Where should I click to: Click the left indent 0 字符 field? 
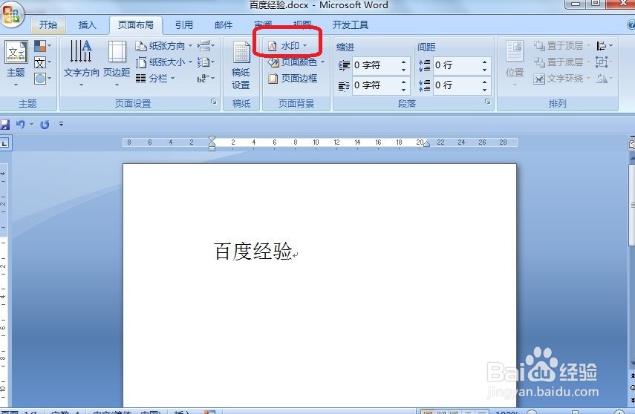[376, 65]
